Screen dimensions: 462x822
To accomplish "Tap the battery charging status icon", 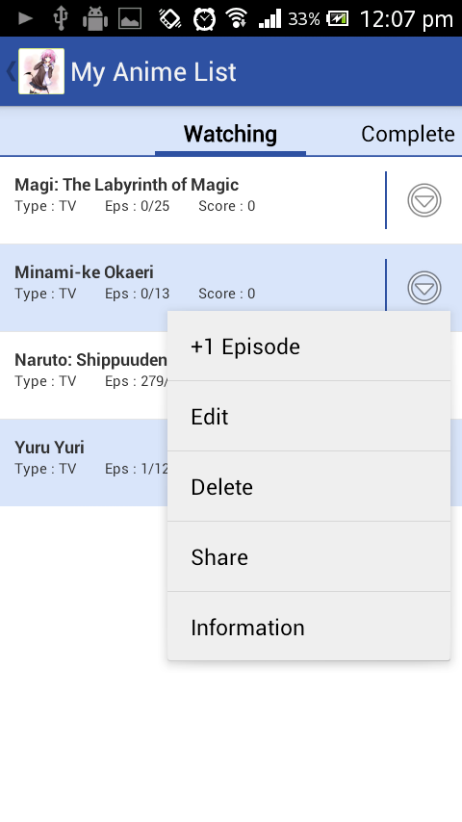I will point(338,19).
